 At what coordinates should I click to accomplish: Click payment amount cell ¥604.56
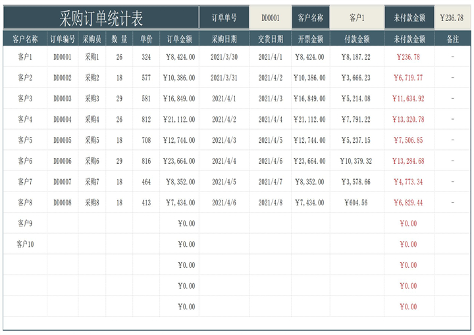[x=356, y=203]
